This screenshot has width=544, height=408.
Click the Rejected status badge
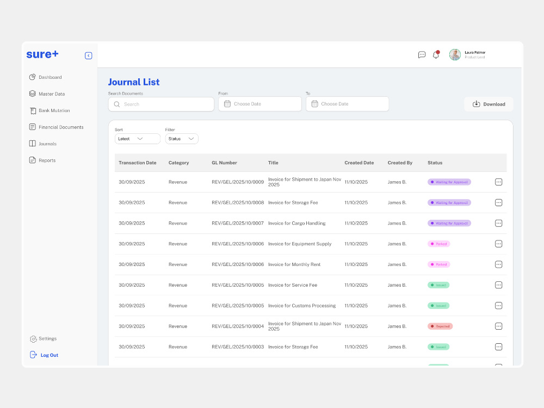coord(440,326)
